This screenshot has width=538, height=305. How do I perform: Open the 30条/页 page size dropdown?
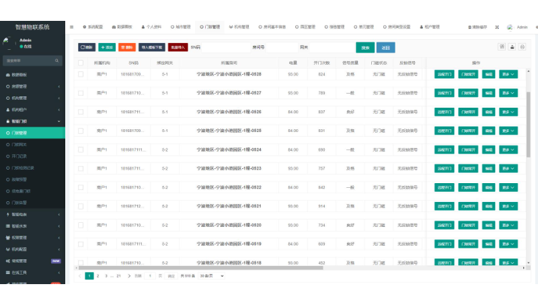212,275
